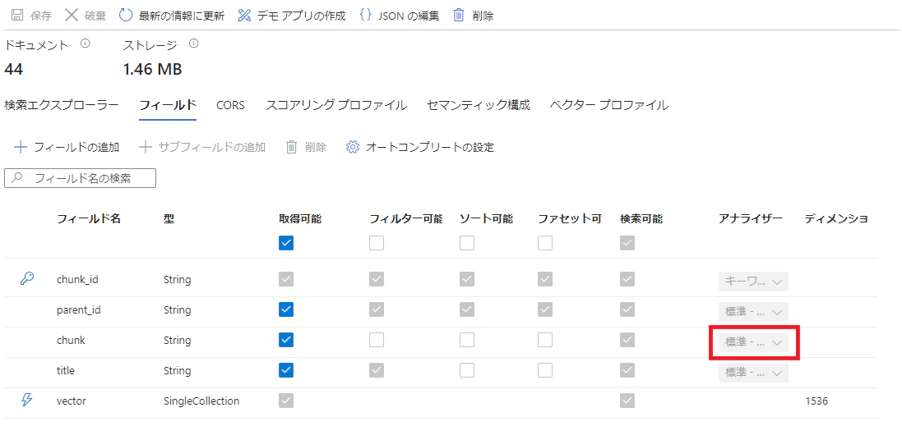Click the magnifier icon in field search
Viewport: 902px width, 426px height.
(17, 179)
